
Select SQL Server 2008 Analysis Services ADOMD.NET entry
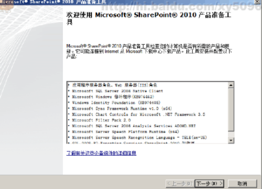tap(134, 126)
